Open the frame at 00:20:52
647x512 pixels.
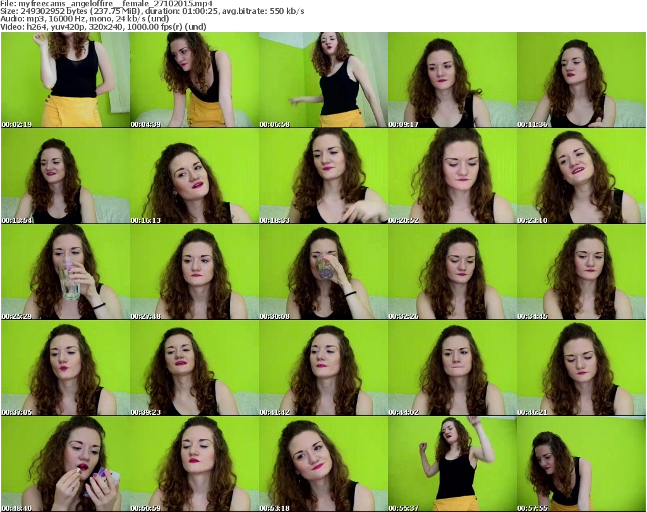(x=452, y=176)
